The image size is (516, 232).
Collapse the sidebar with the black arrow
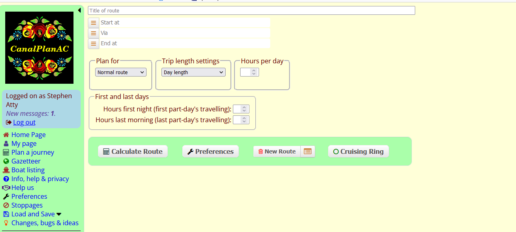79,10
